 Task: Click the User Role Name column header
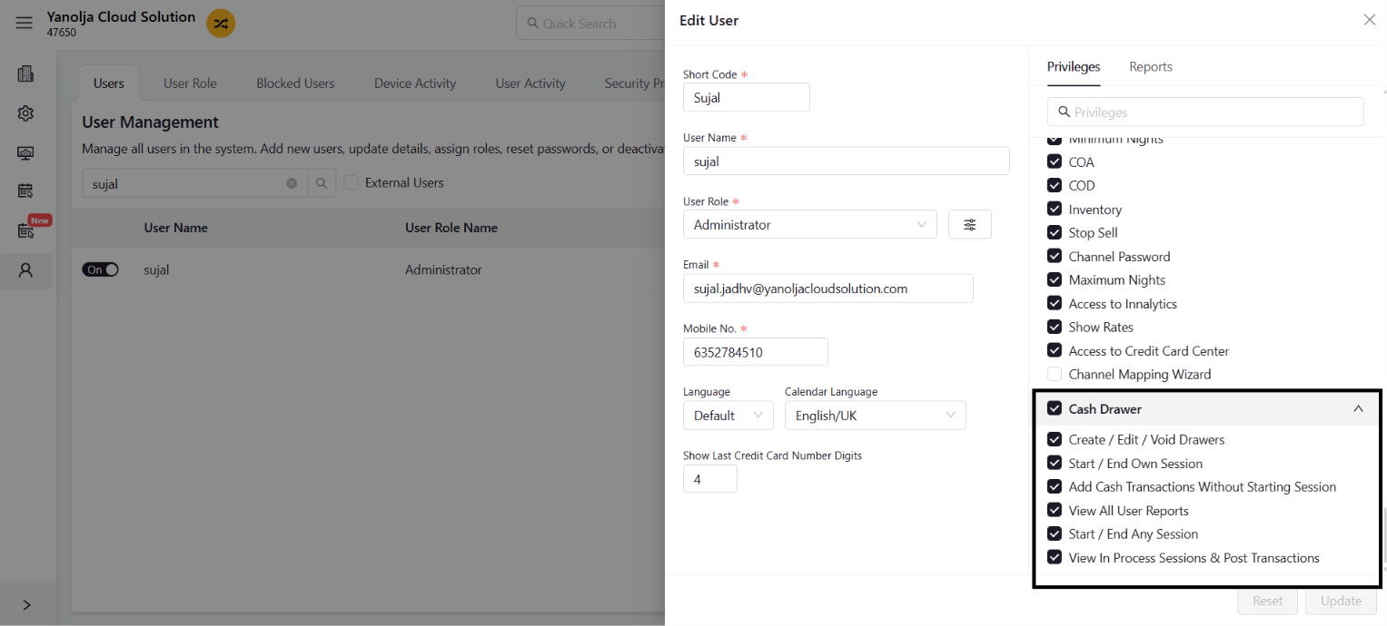[451, 228]
